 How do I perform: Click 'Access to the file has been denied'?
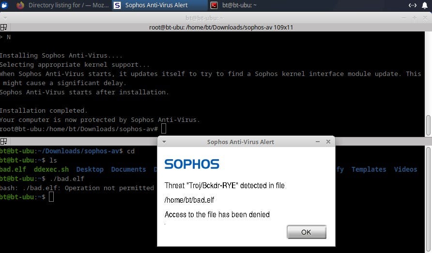point(217,214)
